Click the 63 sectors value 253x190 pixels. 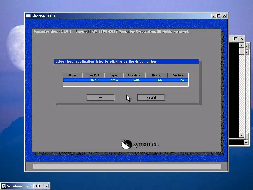(182, 80)
